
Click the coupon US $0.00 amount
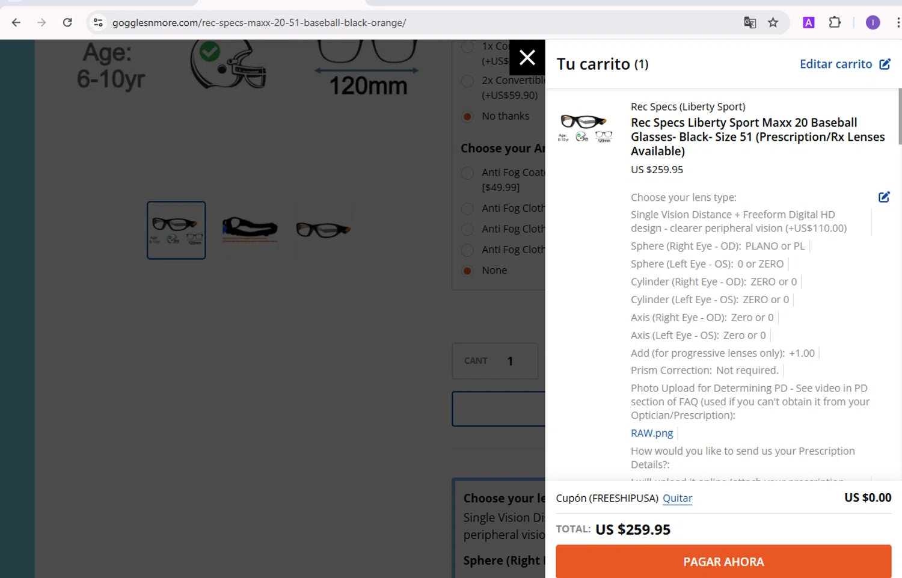(868, 497)
